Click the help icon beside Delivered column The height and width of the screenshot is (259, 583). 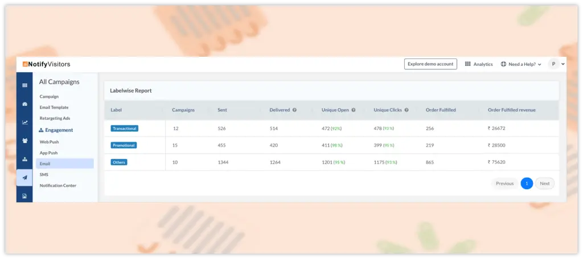[x=294, y=110]
